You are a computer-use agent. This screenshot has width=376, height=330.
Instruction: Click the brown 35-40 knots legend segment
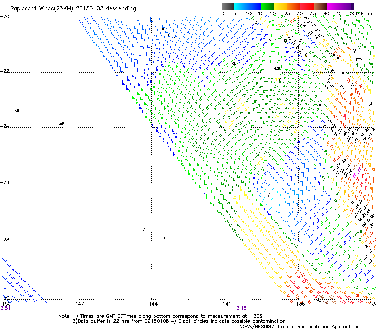[x=320, y=6]
